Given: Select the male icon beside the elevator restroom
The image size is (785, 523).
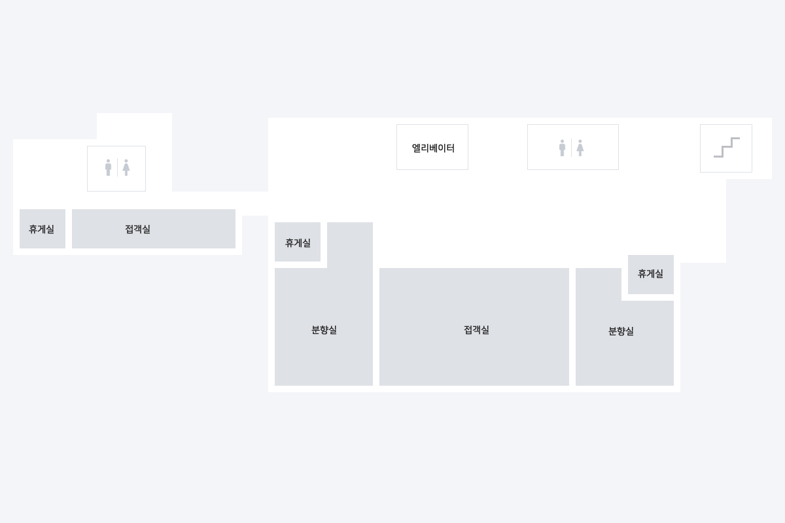Looking at the screenshot, I should click(562, 148).
